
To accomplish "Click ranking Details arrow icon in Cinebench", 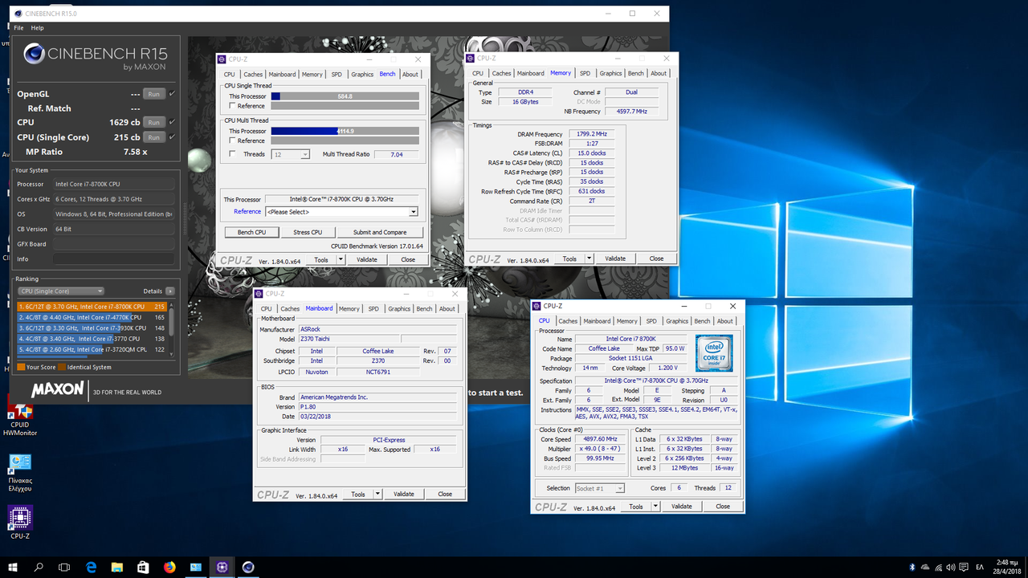I will [170, 291].
